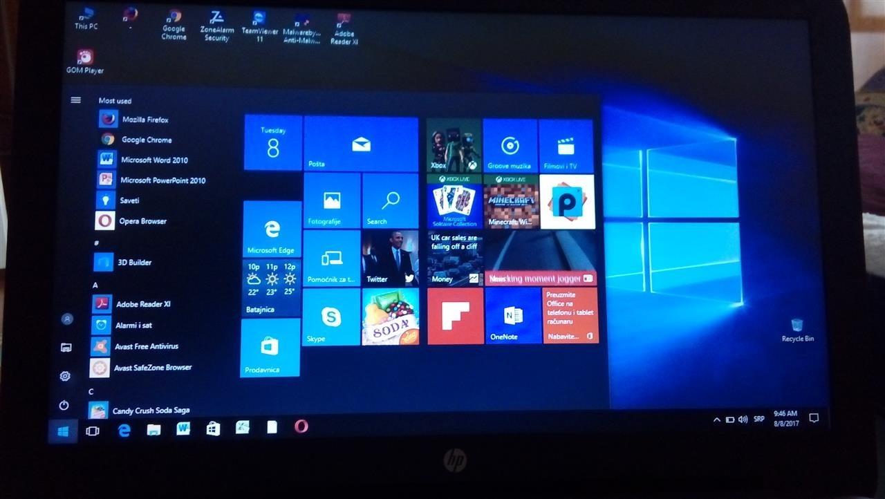The image size is (885, 499).
Task: Open user account icon in Start sidebar
Action: pos(67,319)
